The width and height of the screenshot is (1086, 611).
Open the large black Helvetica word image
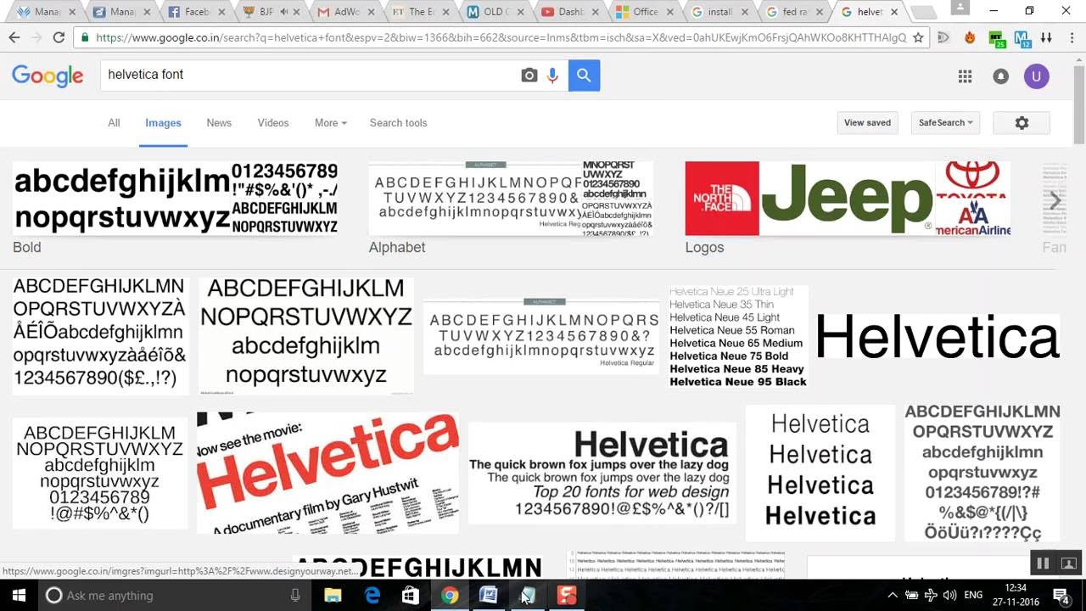pyautogui.click(x=938, y=337)
